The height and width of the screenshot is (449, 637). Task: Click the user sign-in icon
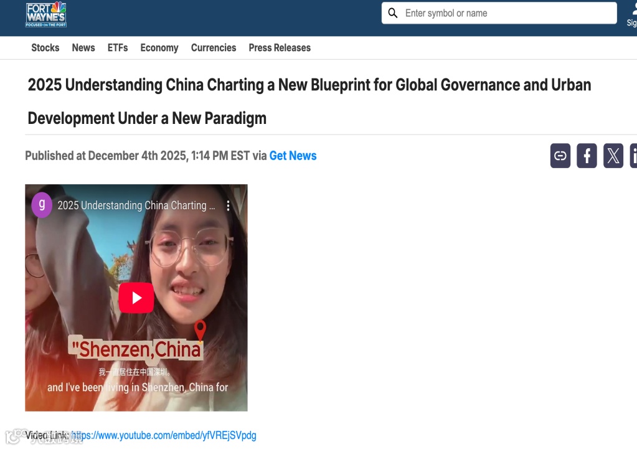tap(632, 14)
